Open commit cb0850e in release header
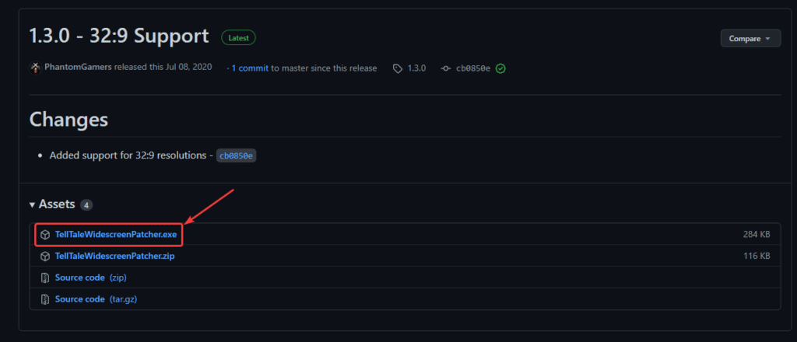 (472, 68)
